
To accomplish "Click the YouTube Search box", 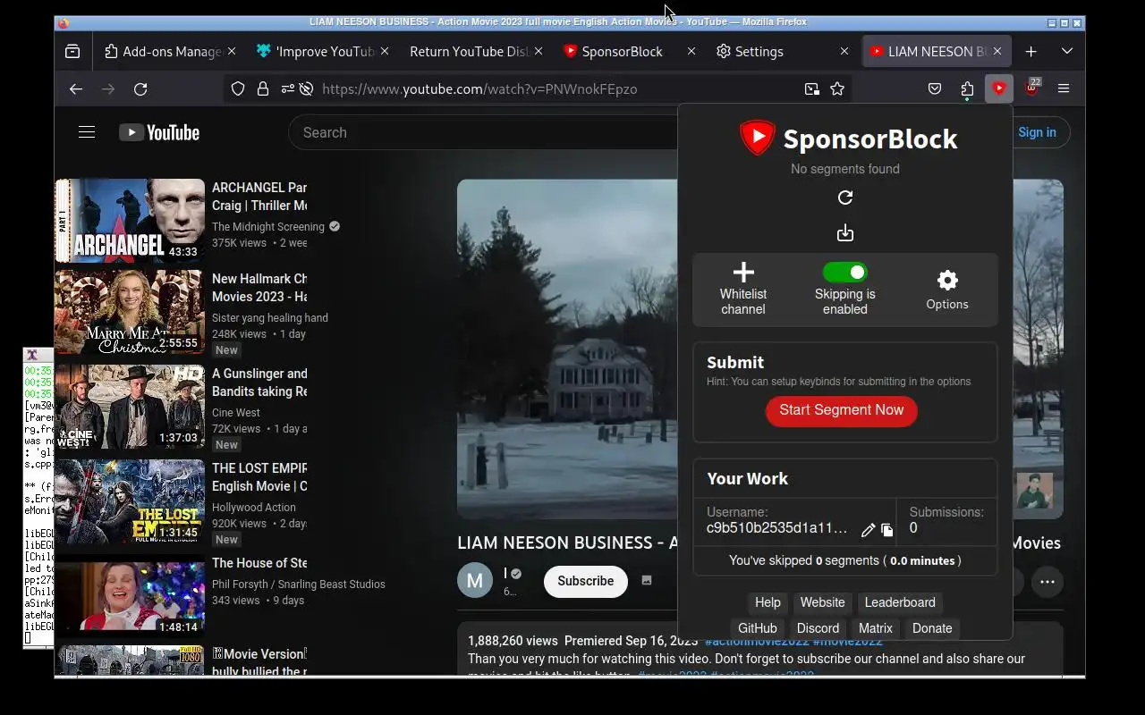I will [x=483, y=132].
